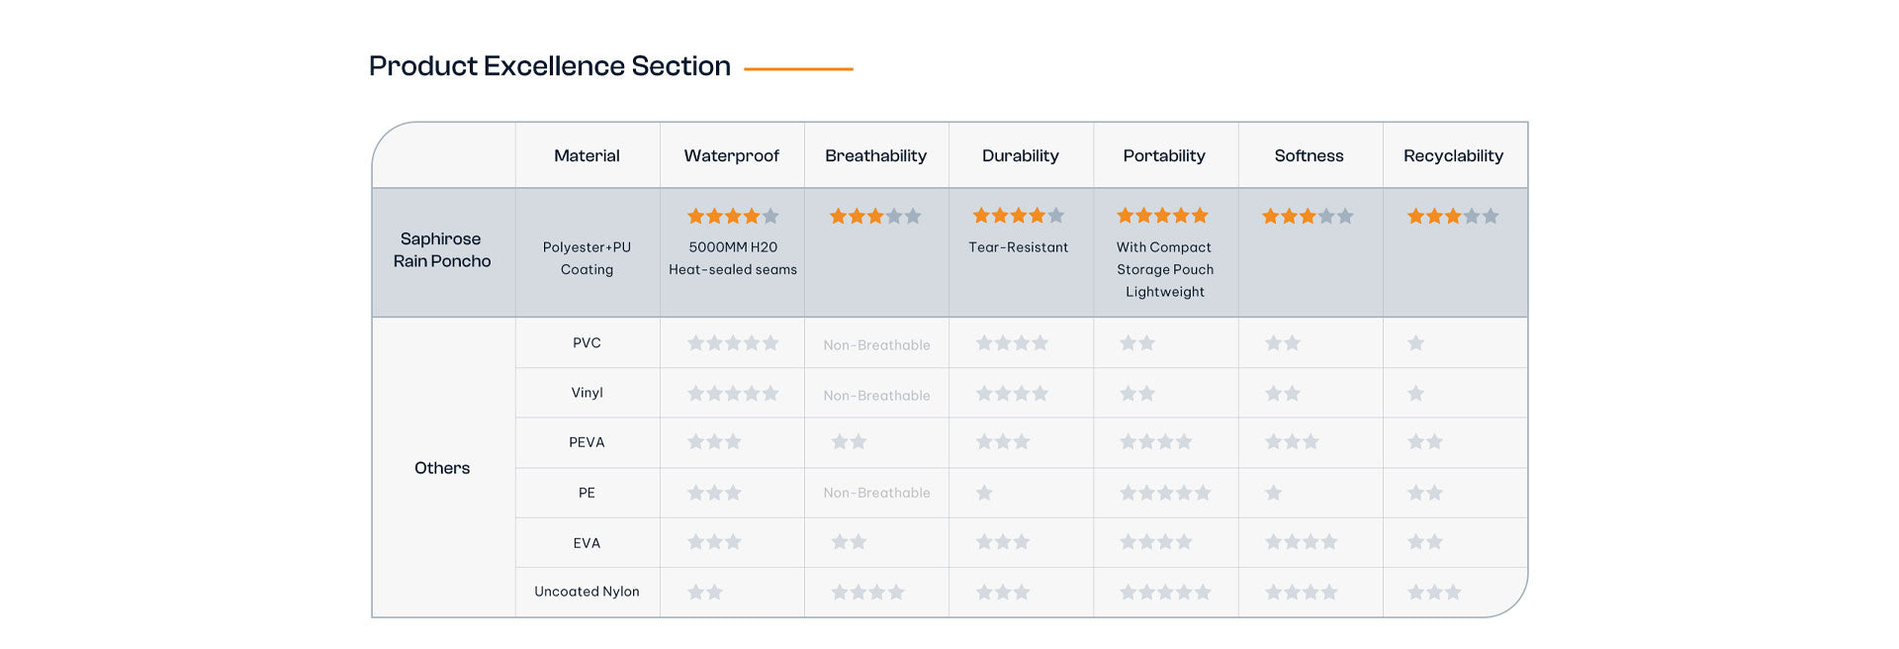Select the Breathability column header
This screenshot has width=1899, height=649.
[875, 155]
